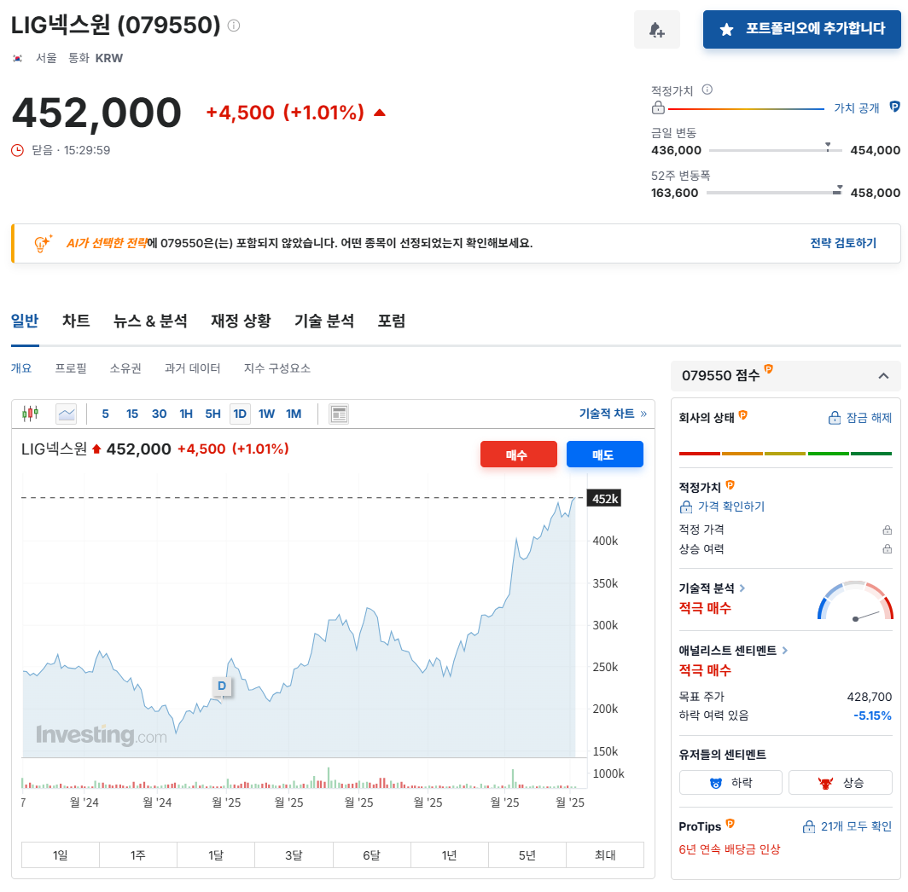Click the 452k price label on chart axis

[x=604, y=498]
